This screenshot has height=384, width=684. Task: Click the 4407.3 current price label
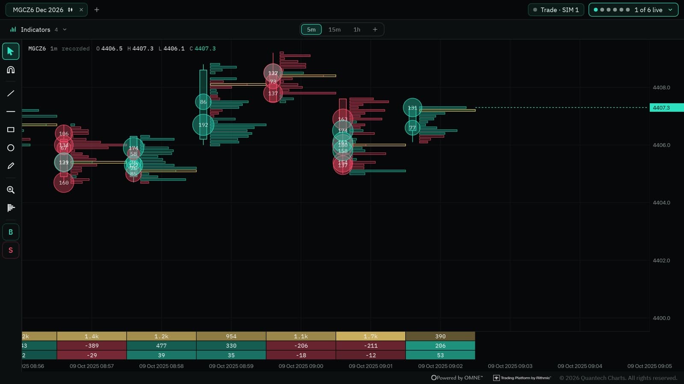[666, 108]
